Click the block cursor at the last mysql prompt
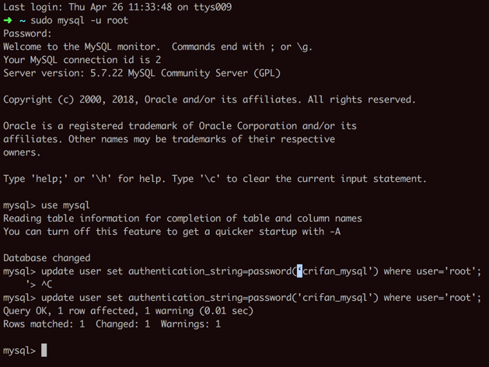The width and height of the screenshot is (489, 367). pos(44,351)
